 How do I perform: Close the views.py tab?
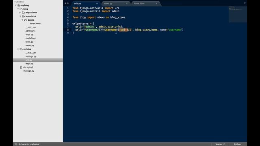127,4
